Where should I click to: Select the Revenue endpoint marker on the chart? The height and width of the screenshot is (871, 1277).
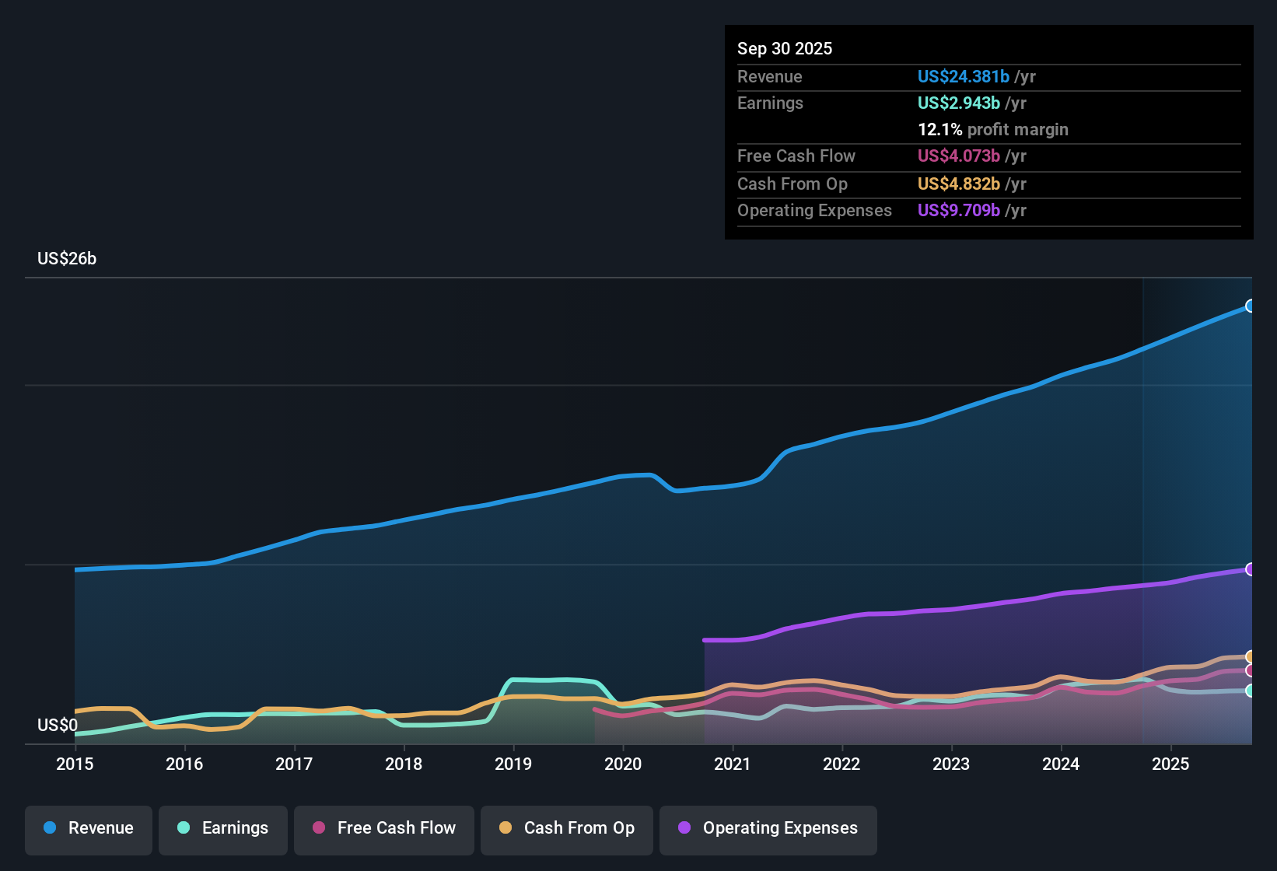1250,307
